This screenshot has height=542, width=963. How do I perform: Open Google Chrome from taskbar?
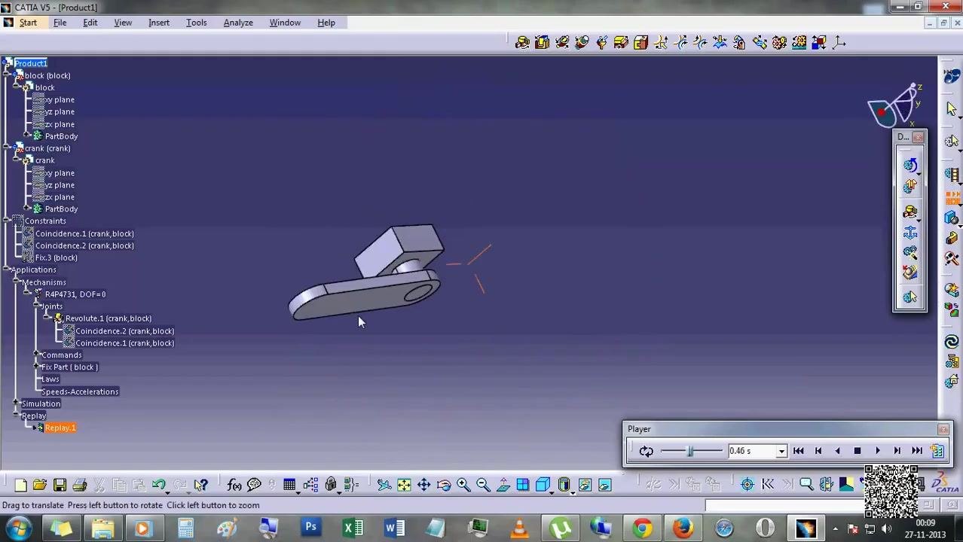(641, 528)
